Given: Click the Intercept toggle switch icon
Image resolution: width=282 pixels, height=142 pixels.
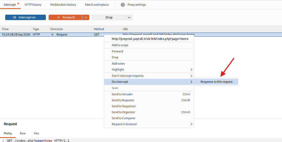Looking at the screenshot, I should pos(15,17).
